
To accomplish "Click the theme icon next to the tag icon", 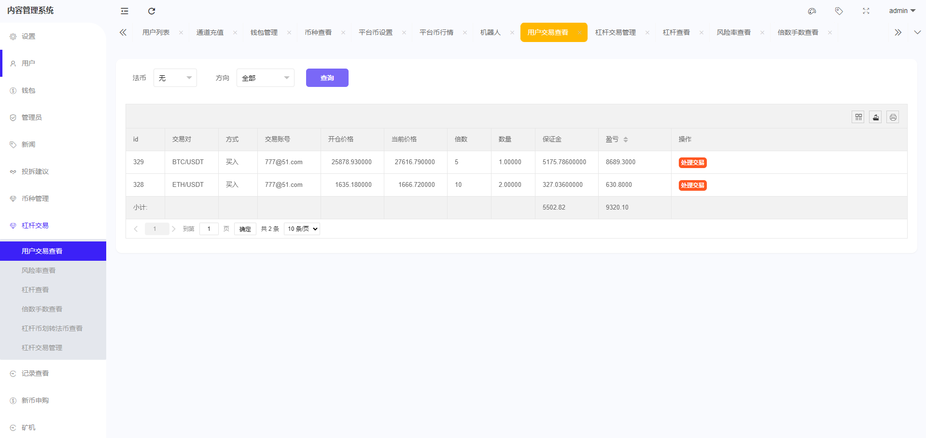I will (x=812, y=11).
